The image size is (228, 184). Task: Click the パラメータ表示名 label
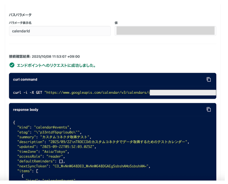20,23
